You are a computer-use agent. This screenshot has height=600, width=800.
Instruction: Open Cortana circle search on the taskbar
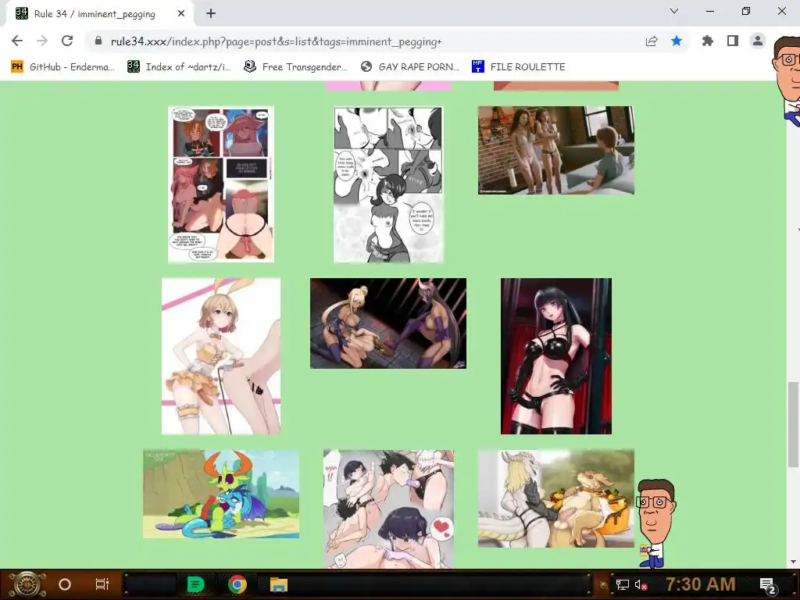[65, 584]
